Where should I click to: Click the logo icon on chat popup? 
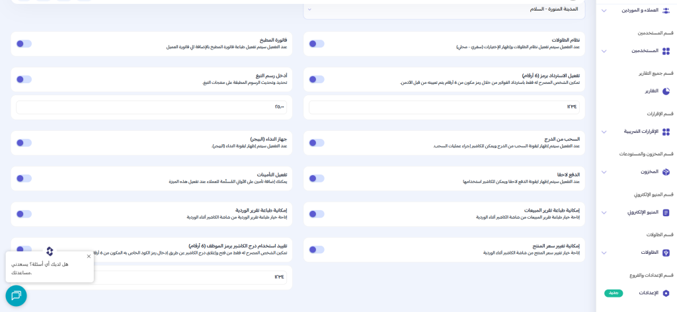coord(50,251)
